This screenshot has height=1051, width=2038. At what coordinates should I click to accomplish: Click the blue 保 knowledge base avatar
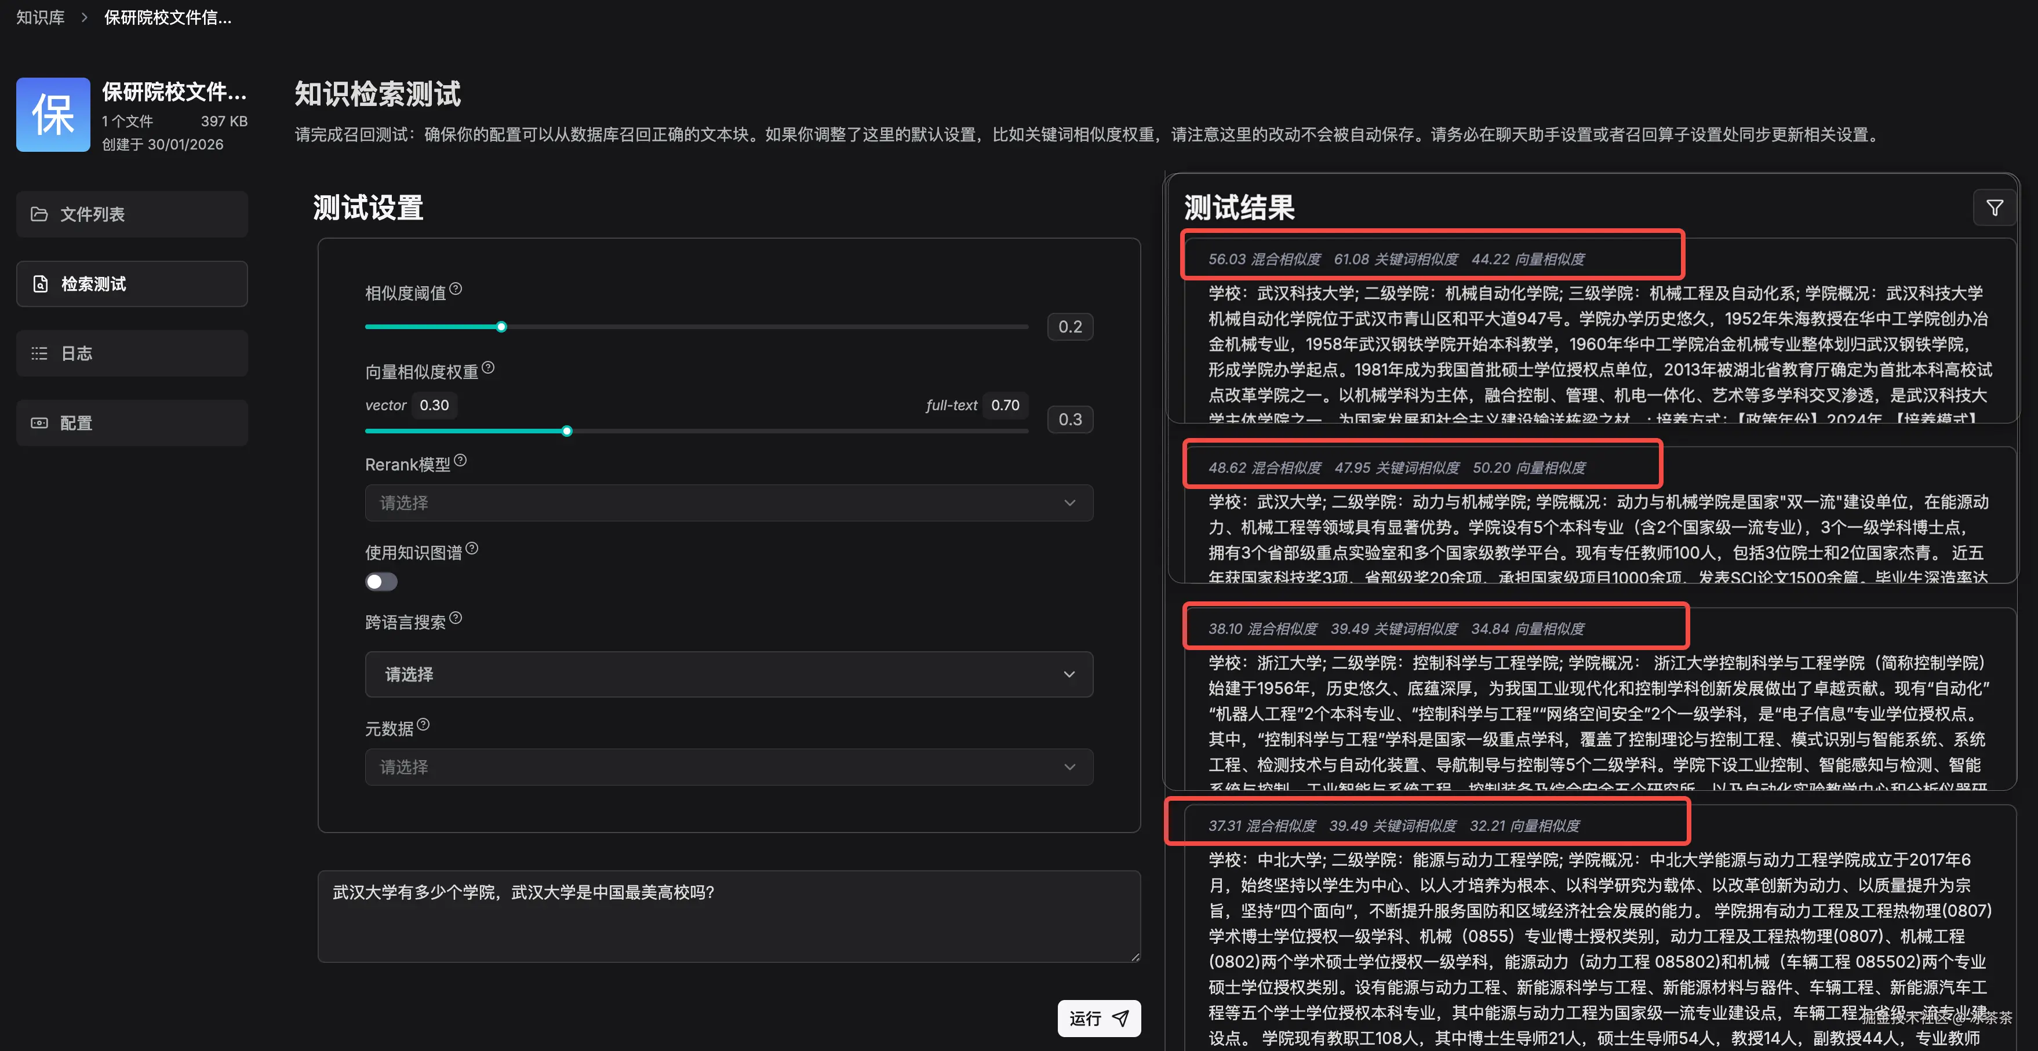(x=53, y=115)
